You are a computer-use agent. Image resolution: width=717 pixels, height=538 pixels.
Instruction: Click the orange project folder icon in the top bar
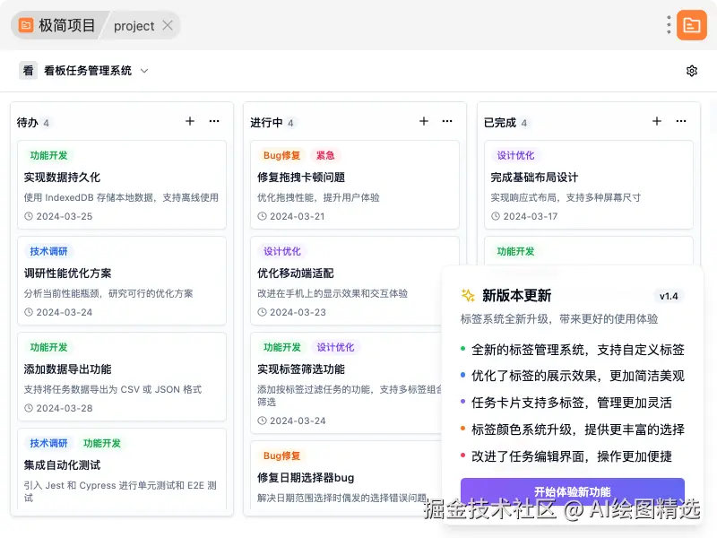690,24
